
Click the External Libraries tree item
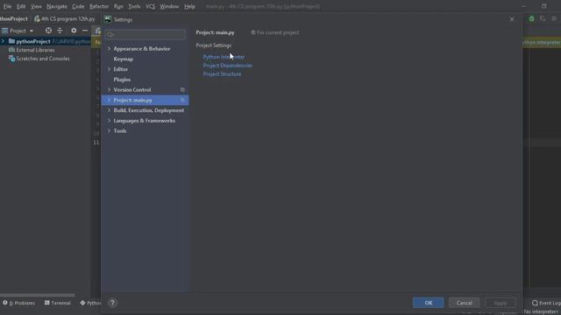click(x=35, y=50)
